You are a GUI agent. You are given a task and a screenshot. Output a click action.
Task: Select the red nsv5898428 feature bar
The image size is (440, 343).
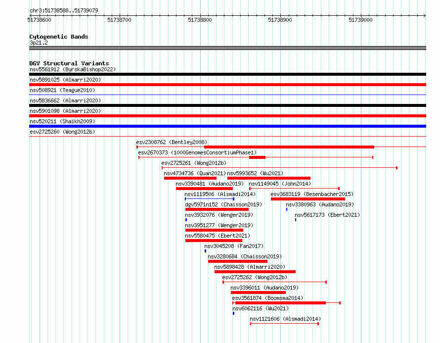click(255, 272)
